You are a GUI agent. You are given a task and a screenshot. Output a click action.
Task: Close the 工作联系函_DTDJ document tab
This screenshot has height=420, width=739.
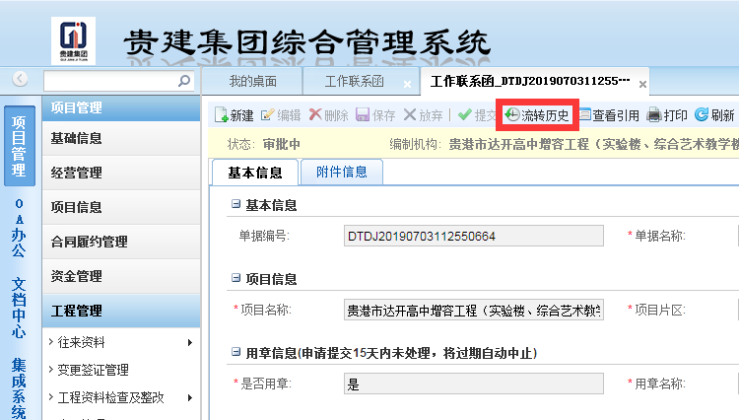(x=642, y=84)
